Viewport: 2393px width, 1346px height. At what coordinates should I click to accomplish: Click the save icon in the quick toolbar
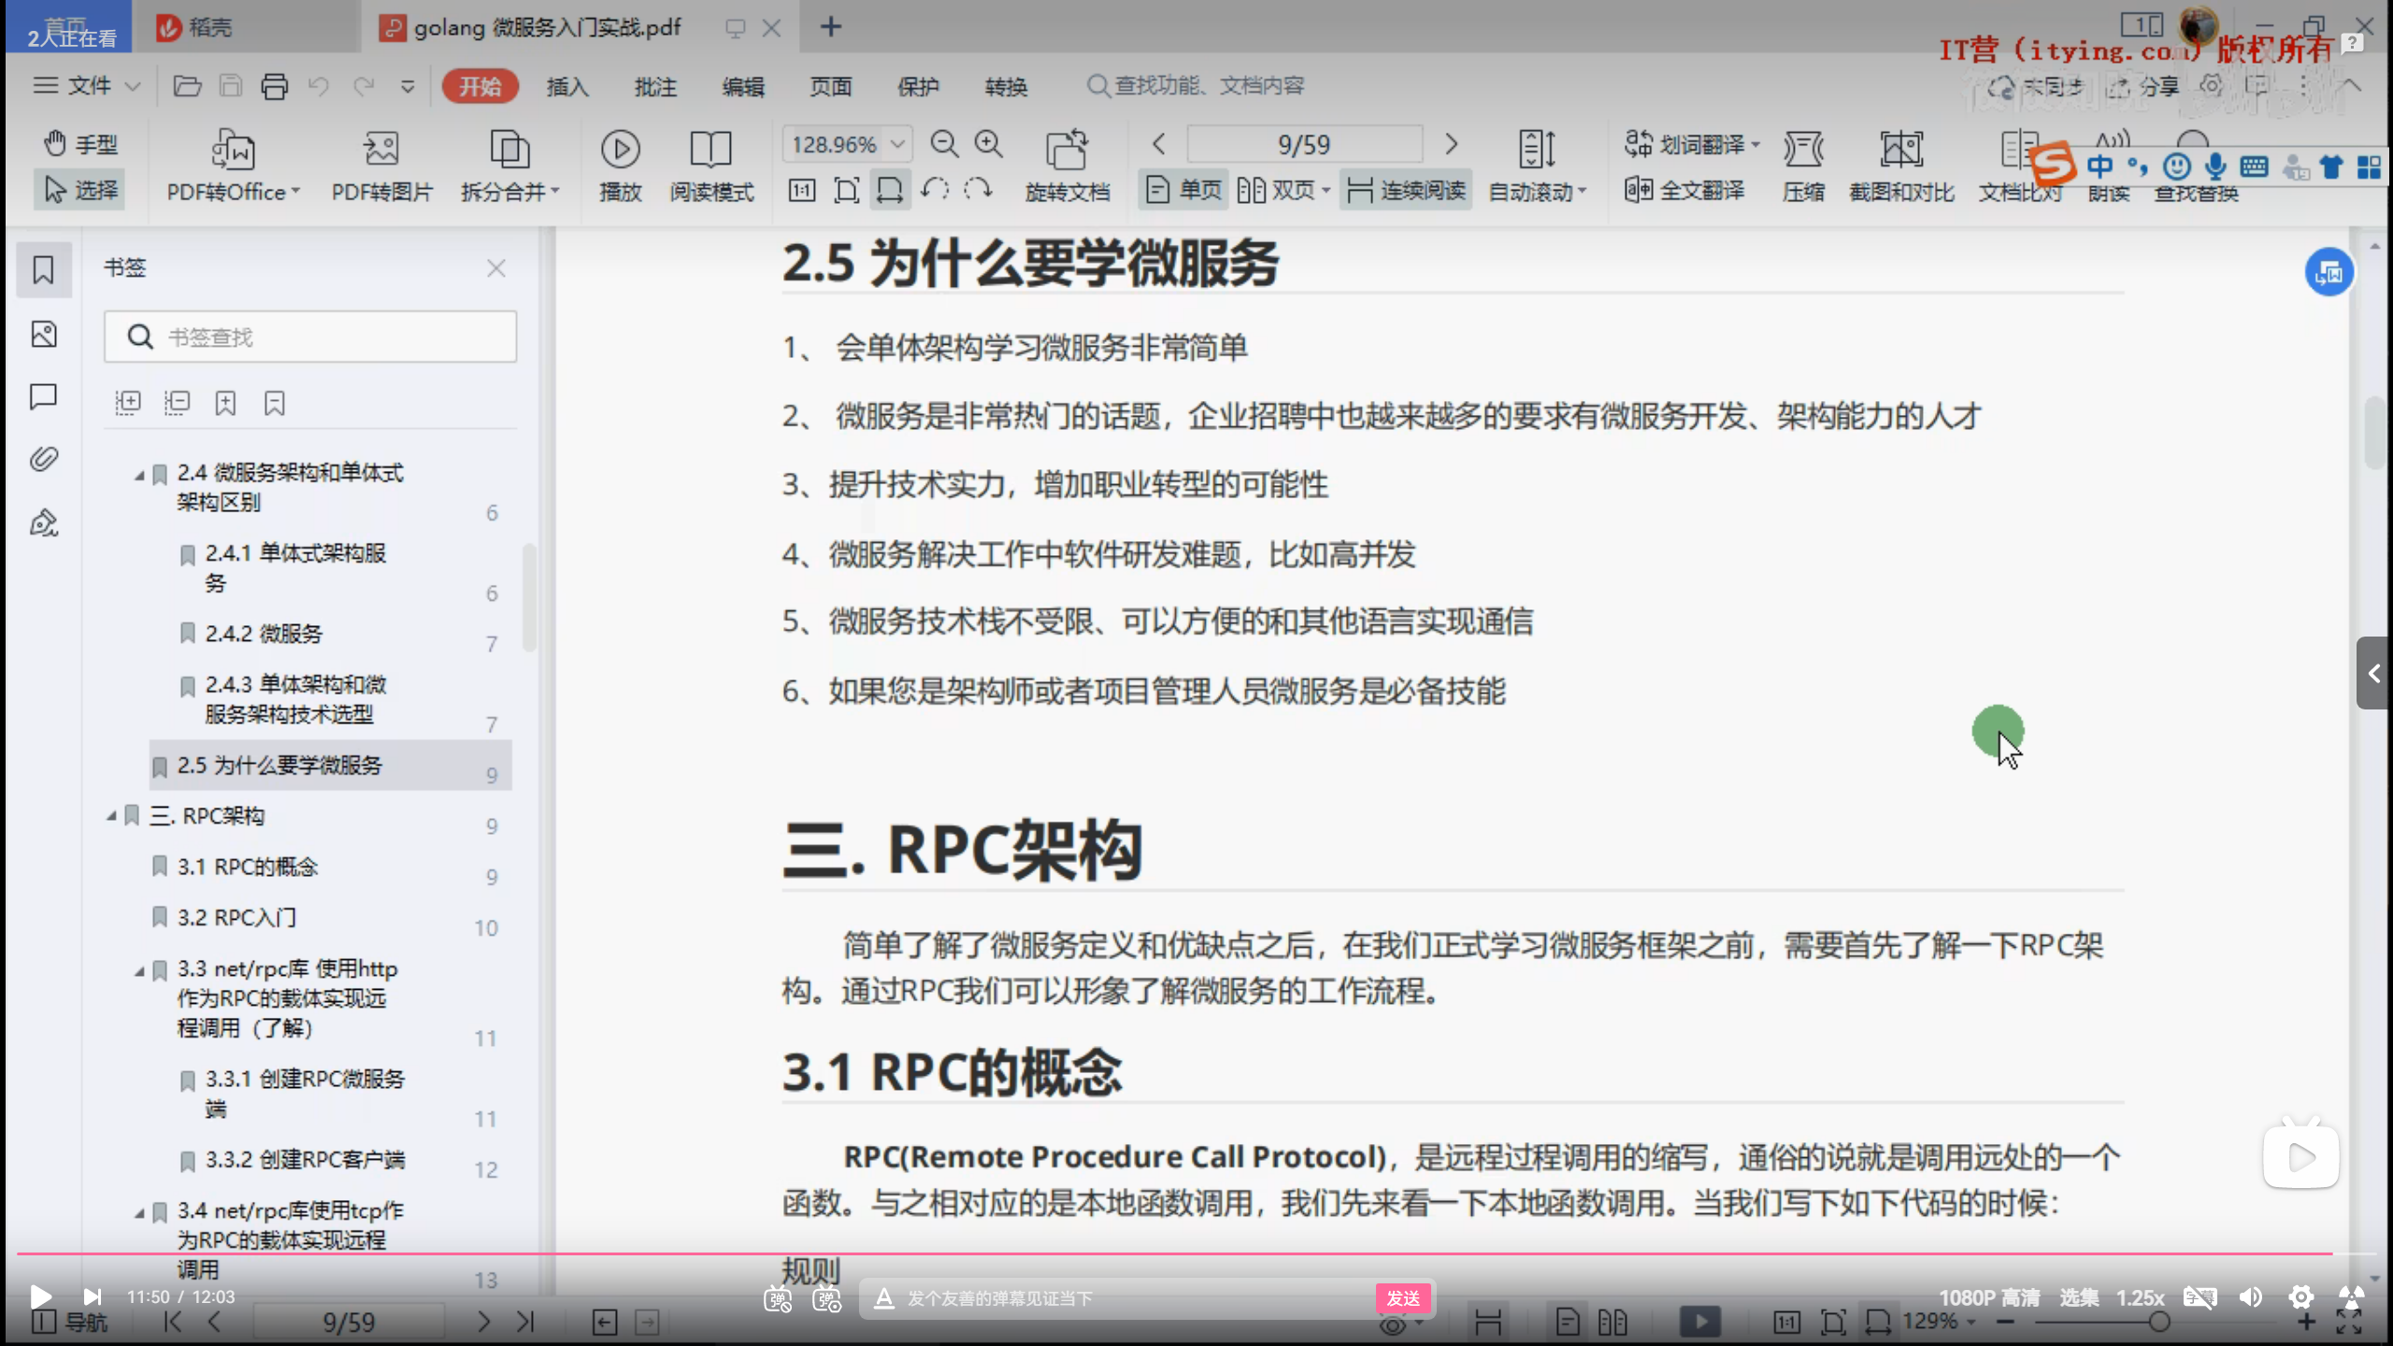[230, 86]
